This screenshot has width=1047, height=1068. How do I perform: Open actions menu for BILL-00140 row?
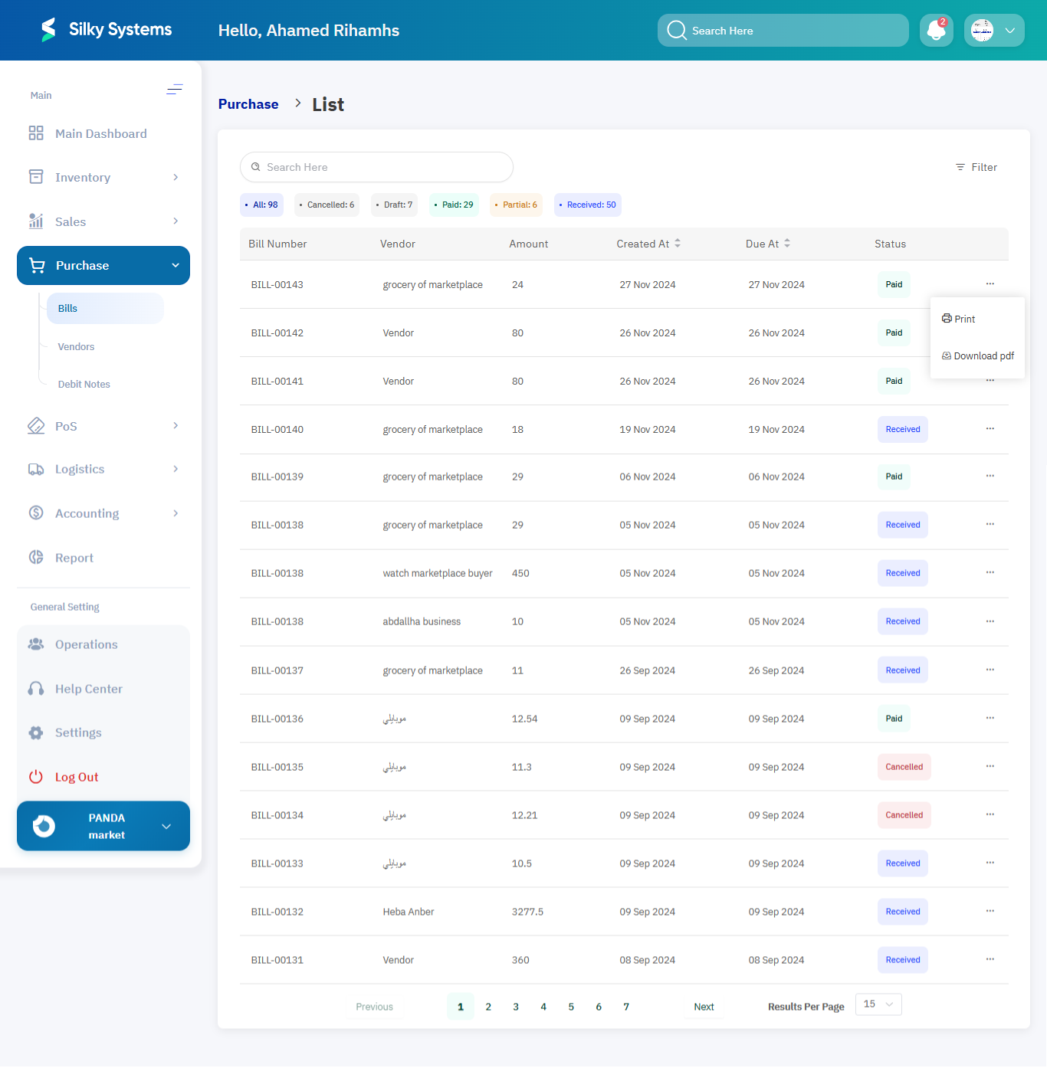(990, 429)
